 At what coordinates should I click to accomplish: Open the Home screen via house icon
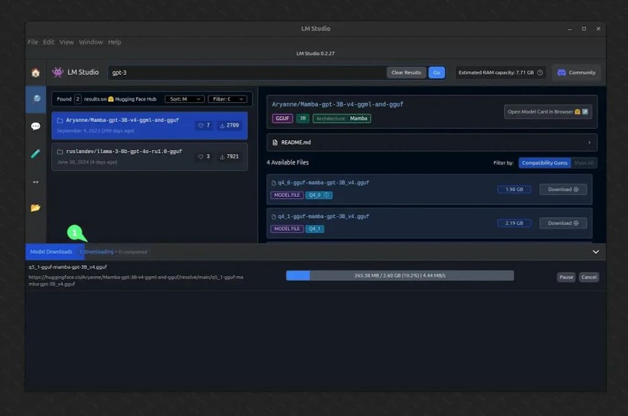pyautogui.click(x=35, y=72)
